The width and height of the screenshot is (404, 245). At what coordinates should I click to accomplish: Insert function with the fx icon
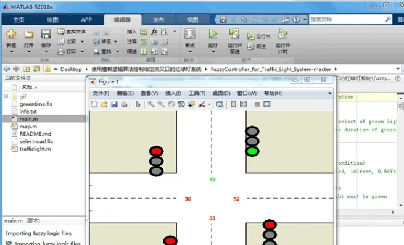coord(154,31)
